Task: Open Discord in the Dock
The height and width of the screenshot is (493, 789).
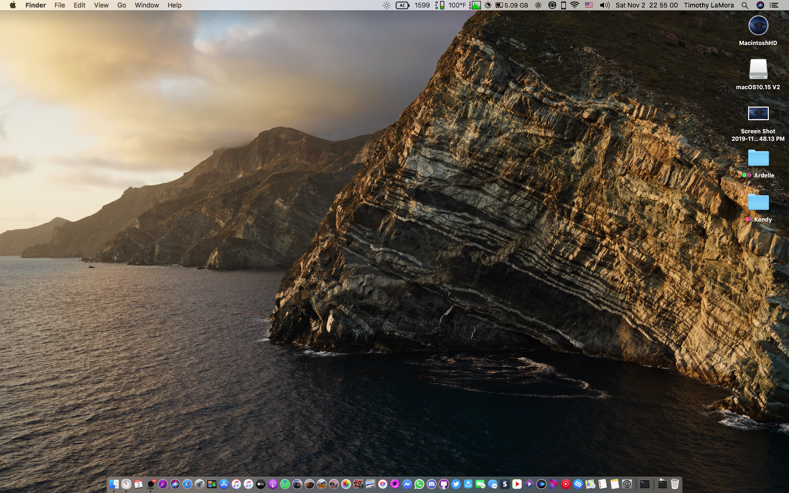Action: pos(432,484)
